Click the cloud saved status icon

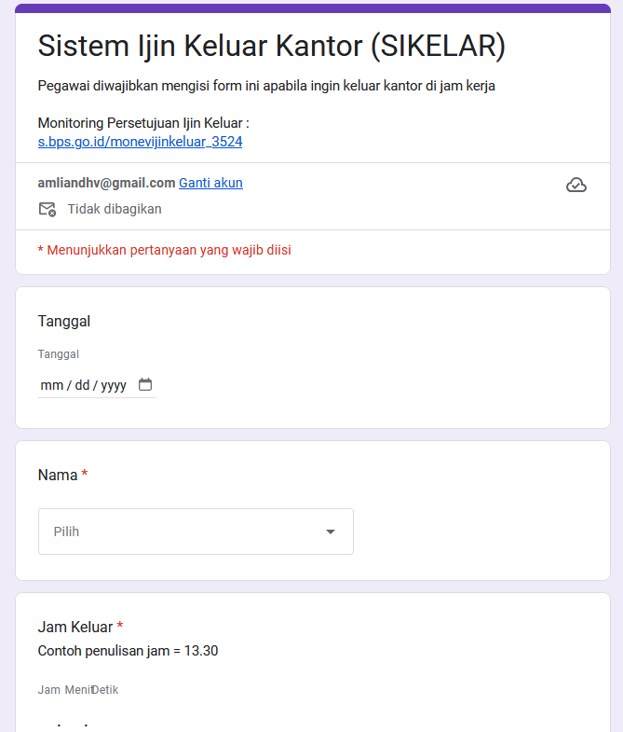point(576,186)
